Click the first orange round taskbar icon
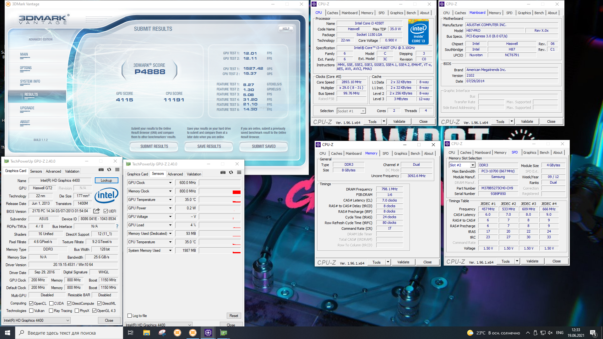This screenshot has width=603, height=339. tap(177, 333)
